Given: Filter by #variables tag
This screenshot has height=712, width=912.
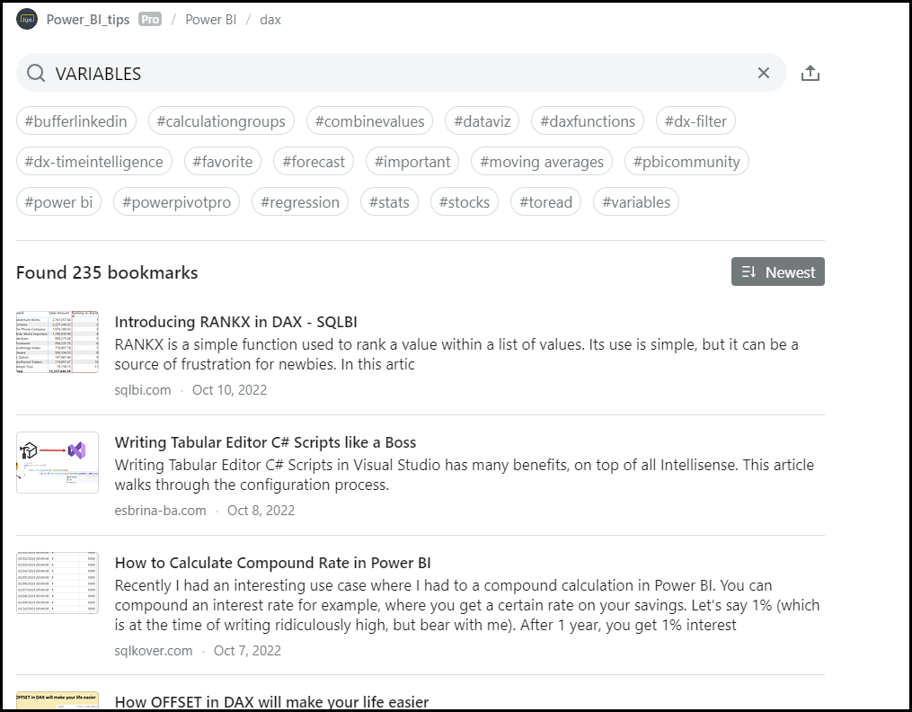Looking at the screenshot, I should point(635,202).
